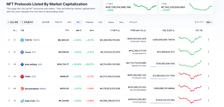Open the THETA 7-day sparkline chart
This screenshot has width=224, height=107.
pyautogui.click(x=190, y=39)
